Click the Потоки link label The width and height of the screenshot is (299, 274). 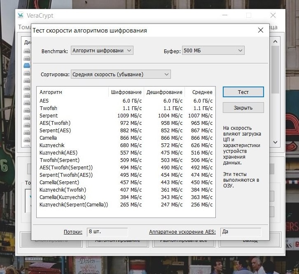[73, 232]
